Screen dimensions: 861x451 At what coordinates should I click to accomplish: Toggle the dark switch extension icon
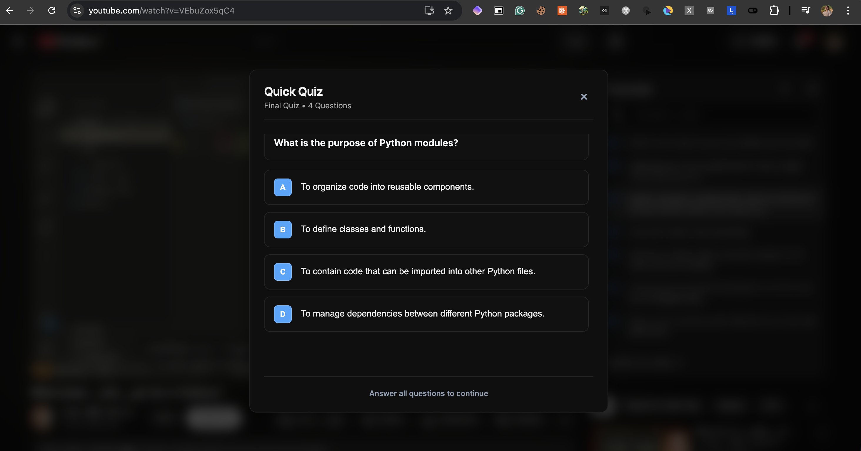752,11
